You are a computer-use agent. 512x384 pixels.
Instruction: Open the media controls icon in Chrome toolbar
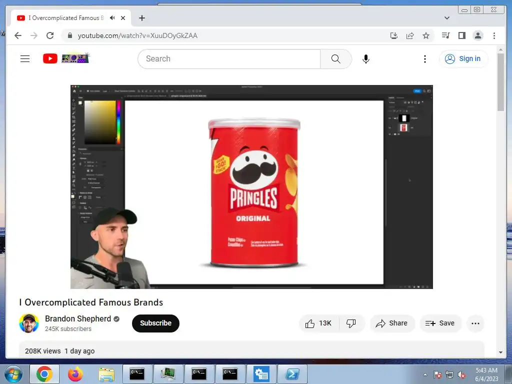445,35
